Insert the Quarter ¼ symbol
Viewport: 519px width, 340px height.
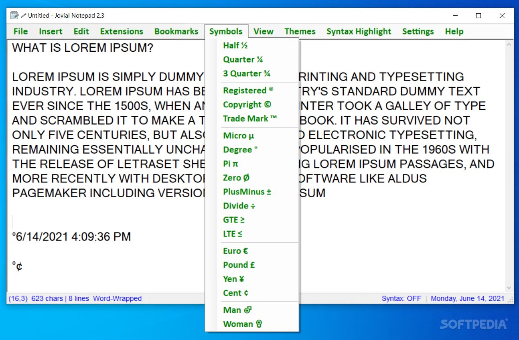click(x=252, y=59)
